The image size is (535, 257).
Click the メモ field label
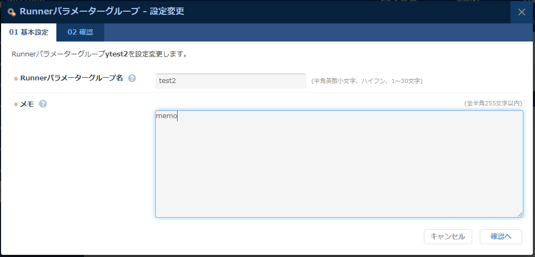(x=27, y=104)
